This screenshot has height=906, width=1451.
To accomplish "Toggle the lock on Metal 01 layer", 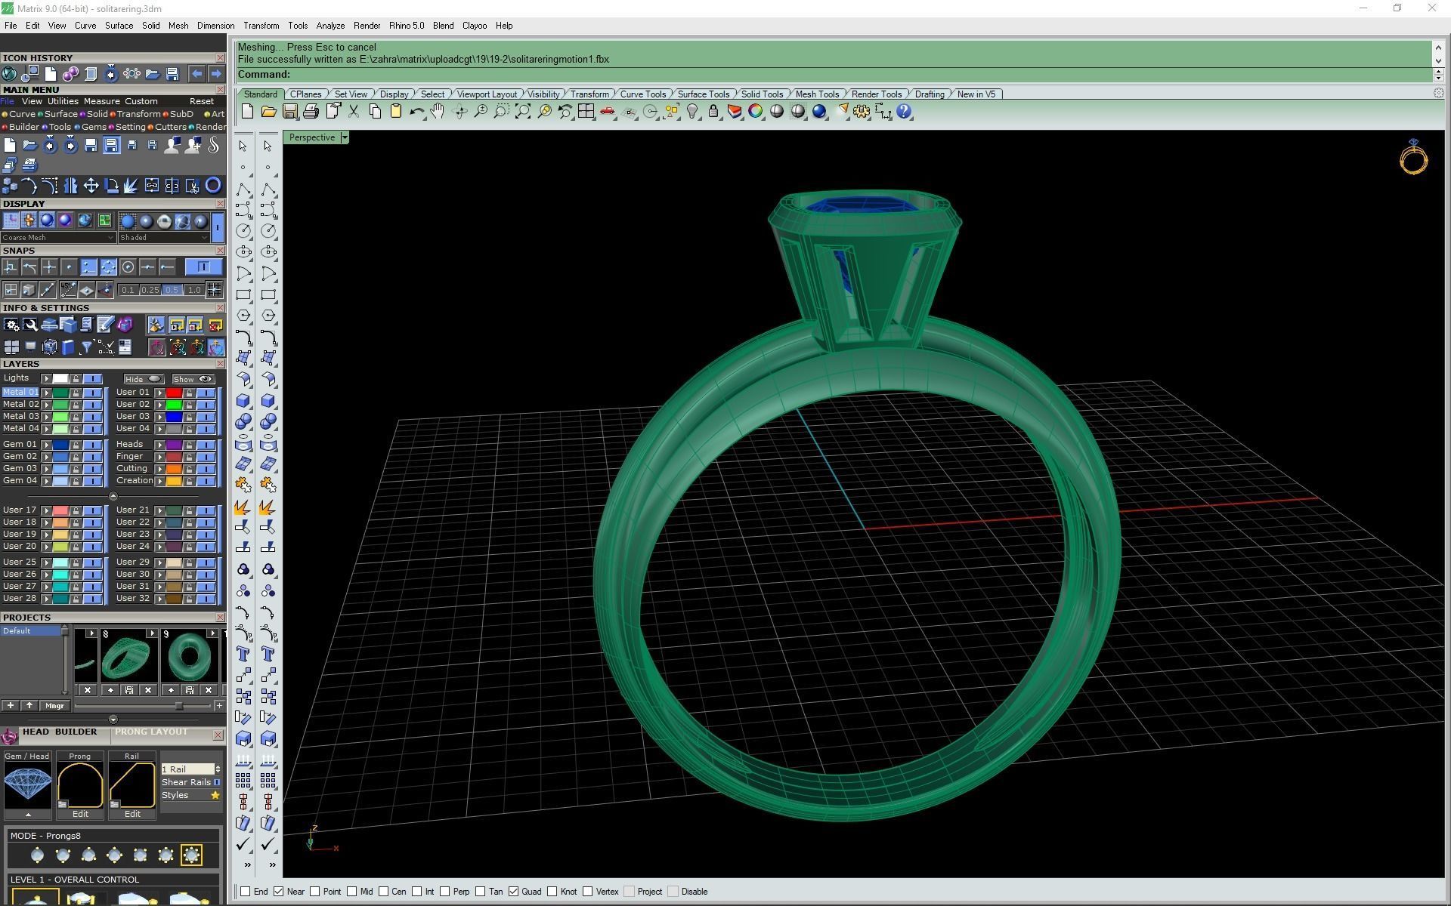I will [x=76, y=393].
